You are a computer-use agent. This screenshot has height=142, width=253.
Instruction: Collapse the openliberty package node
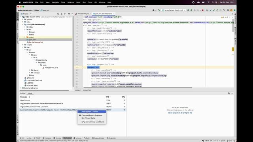[34, 60]
